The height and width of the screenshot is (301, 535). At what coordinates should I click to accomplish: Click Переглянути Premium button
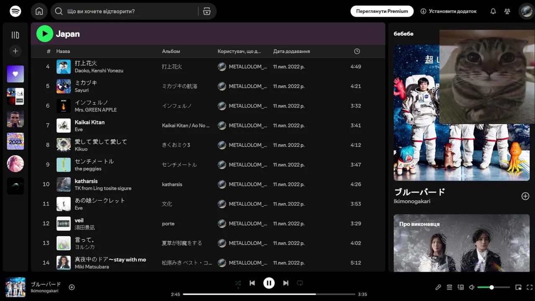[x=382, y=11]
